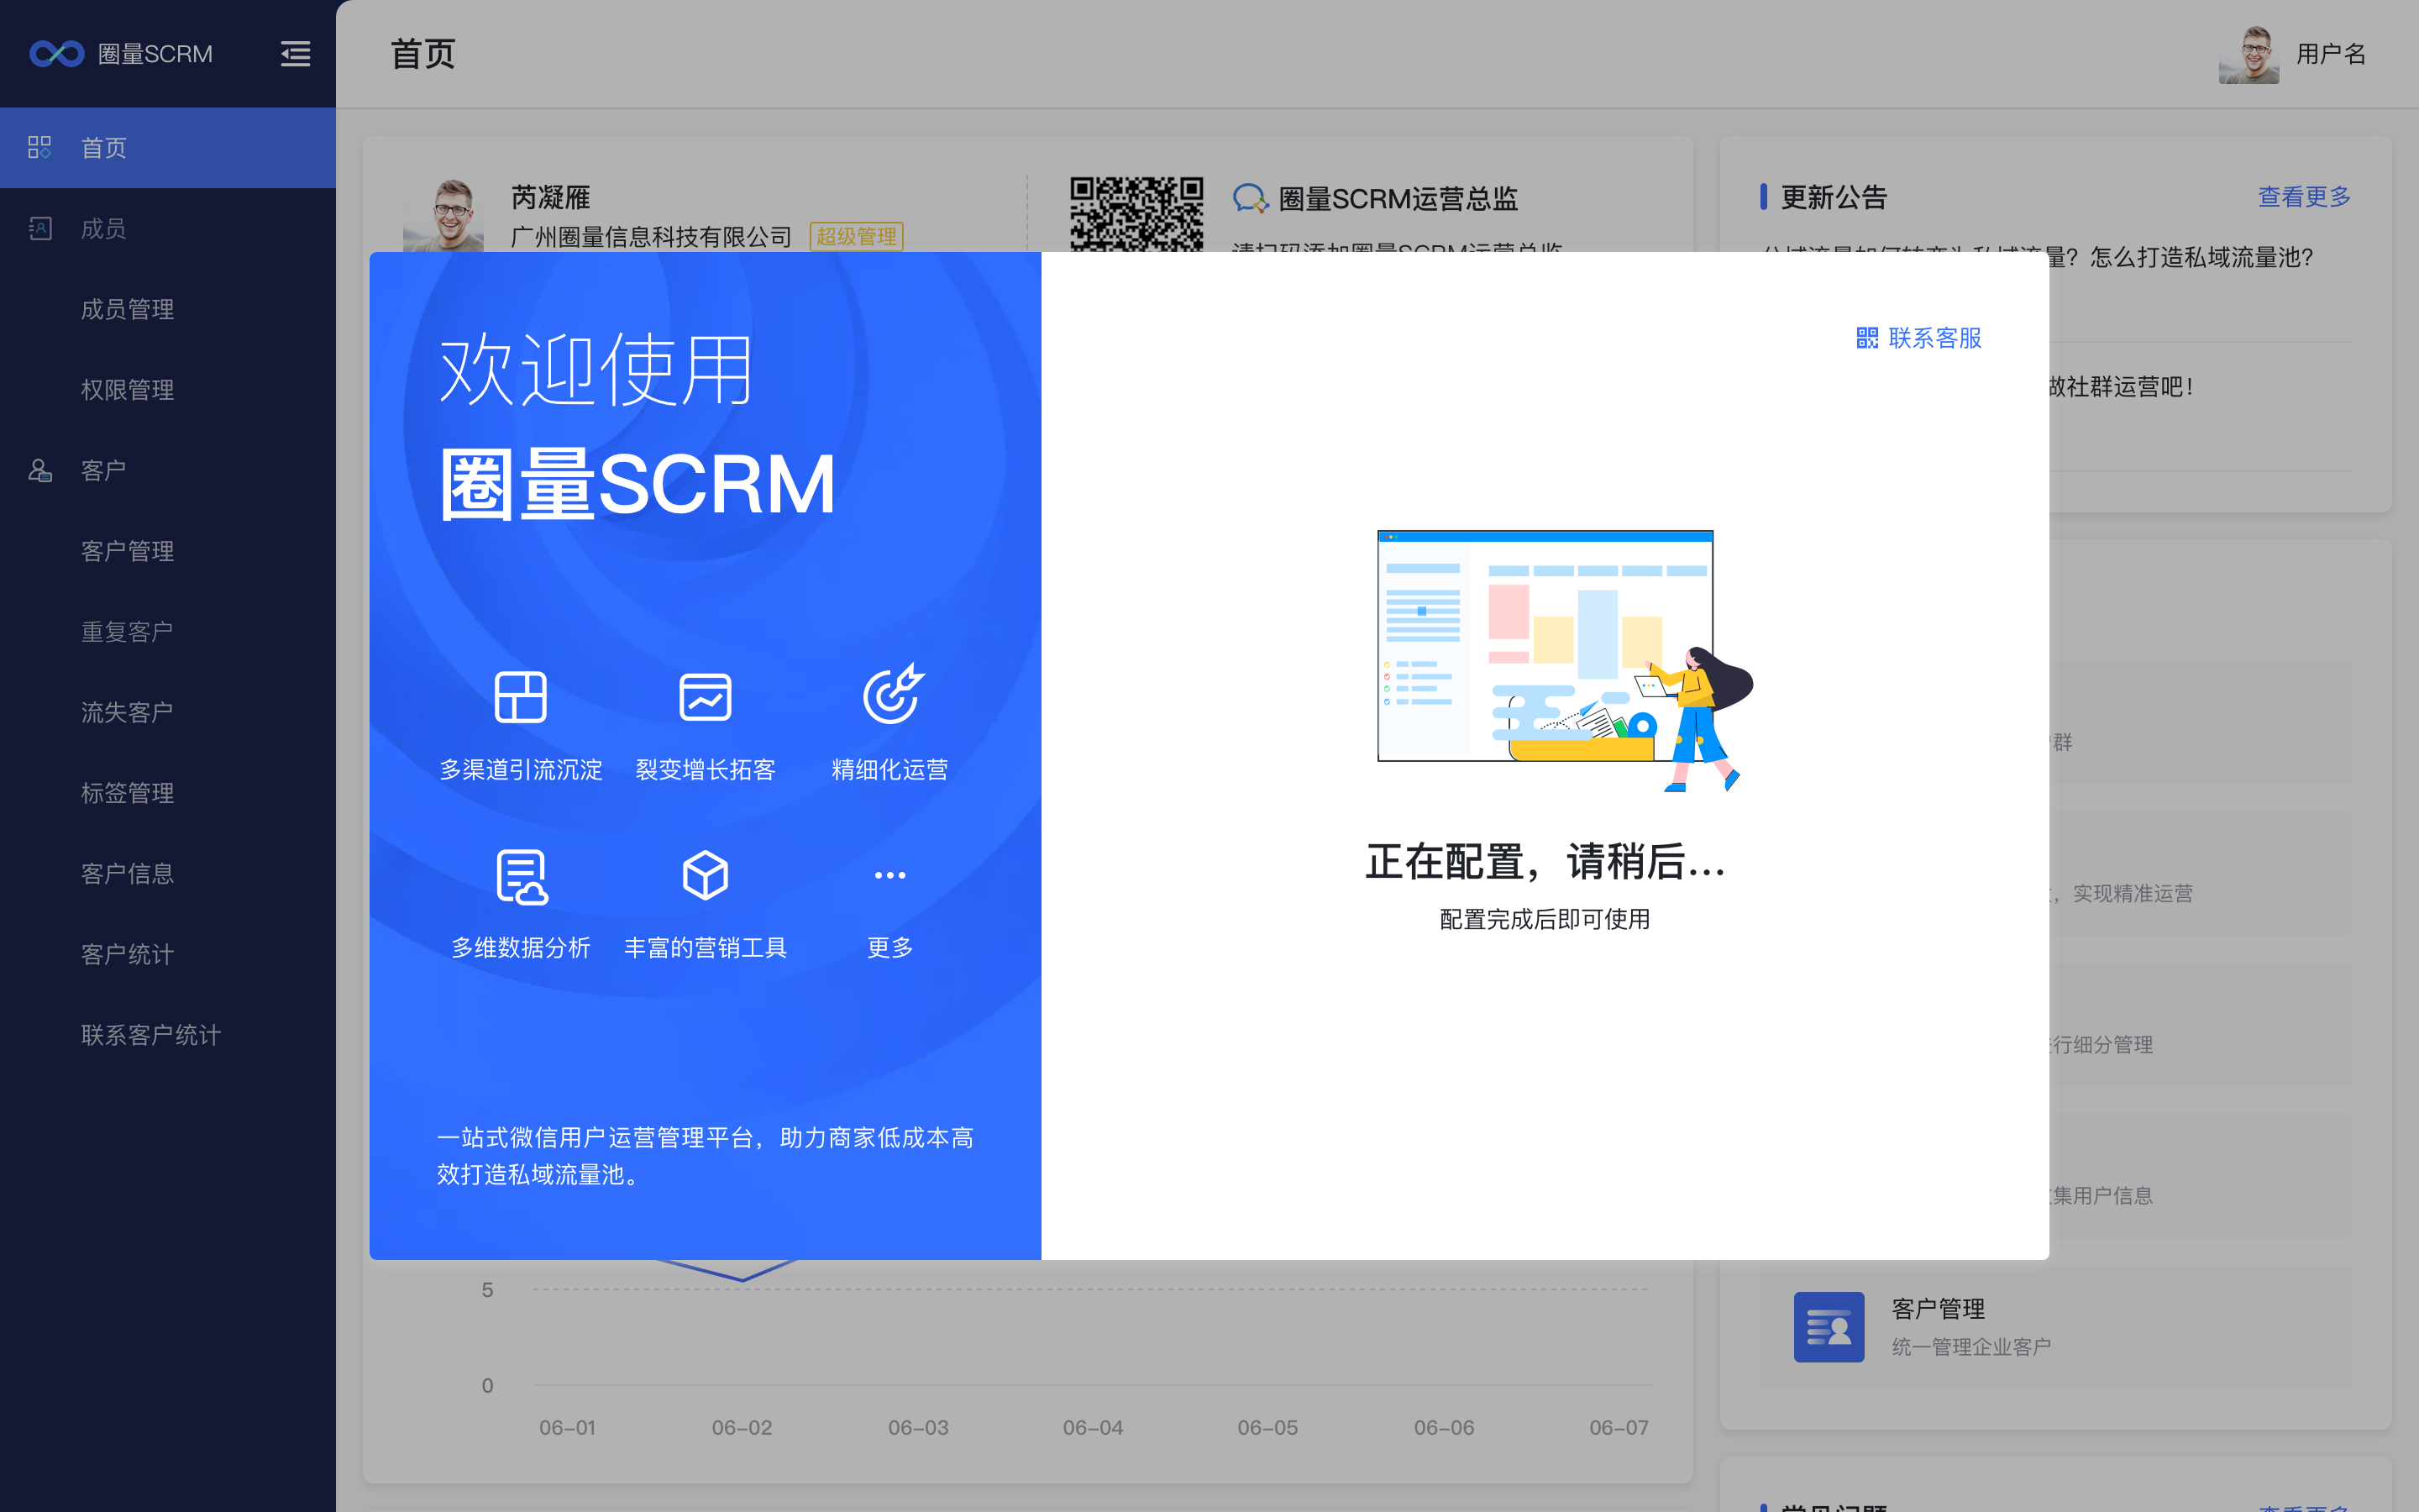The width and height of the screenshot is (2419, 1512).
Task: Click the 多维数据分析 document icon
Action: click(521, 877)
